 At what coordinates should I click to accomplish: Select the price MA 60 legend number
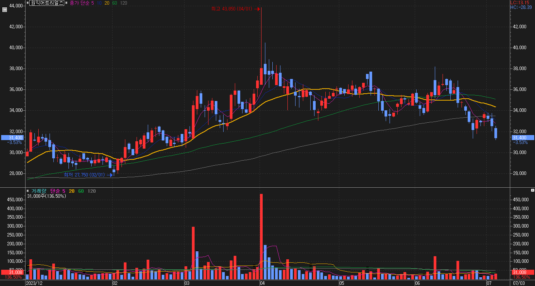[115, 3]
